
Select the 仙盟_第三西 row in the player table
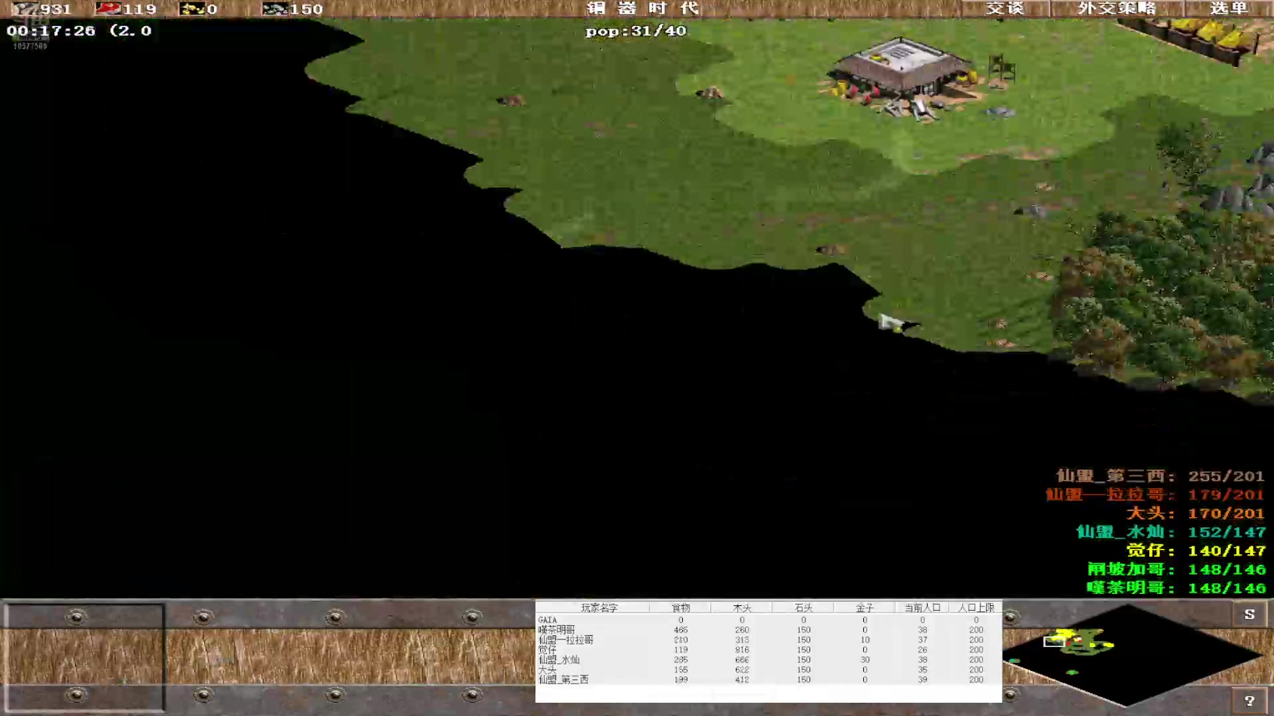[x=768, y=680]
